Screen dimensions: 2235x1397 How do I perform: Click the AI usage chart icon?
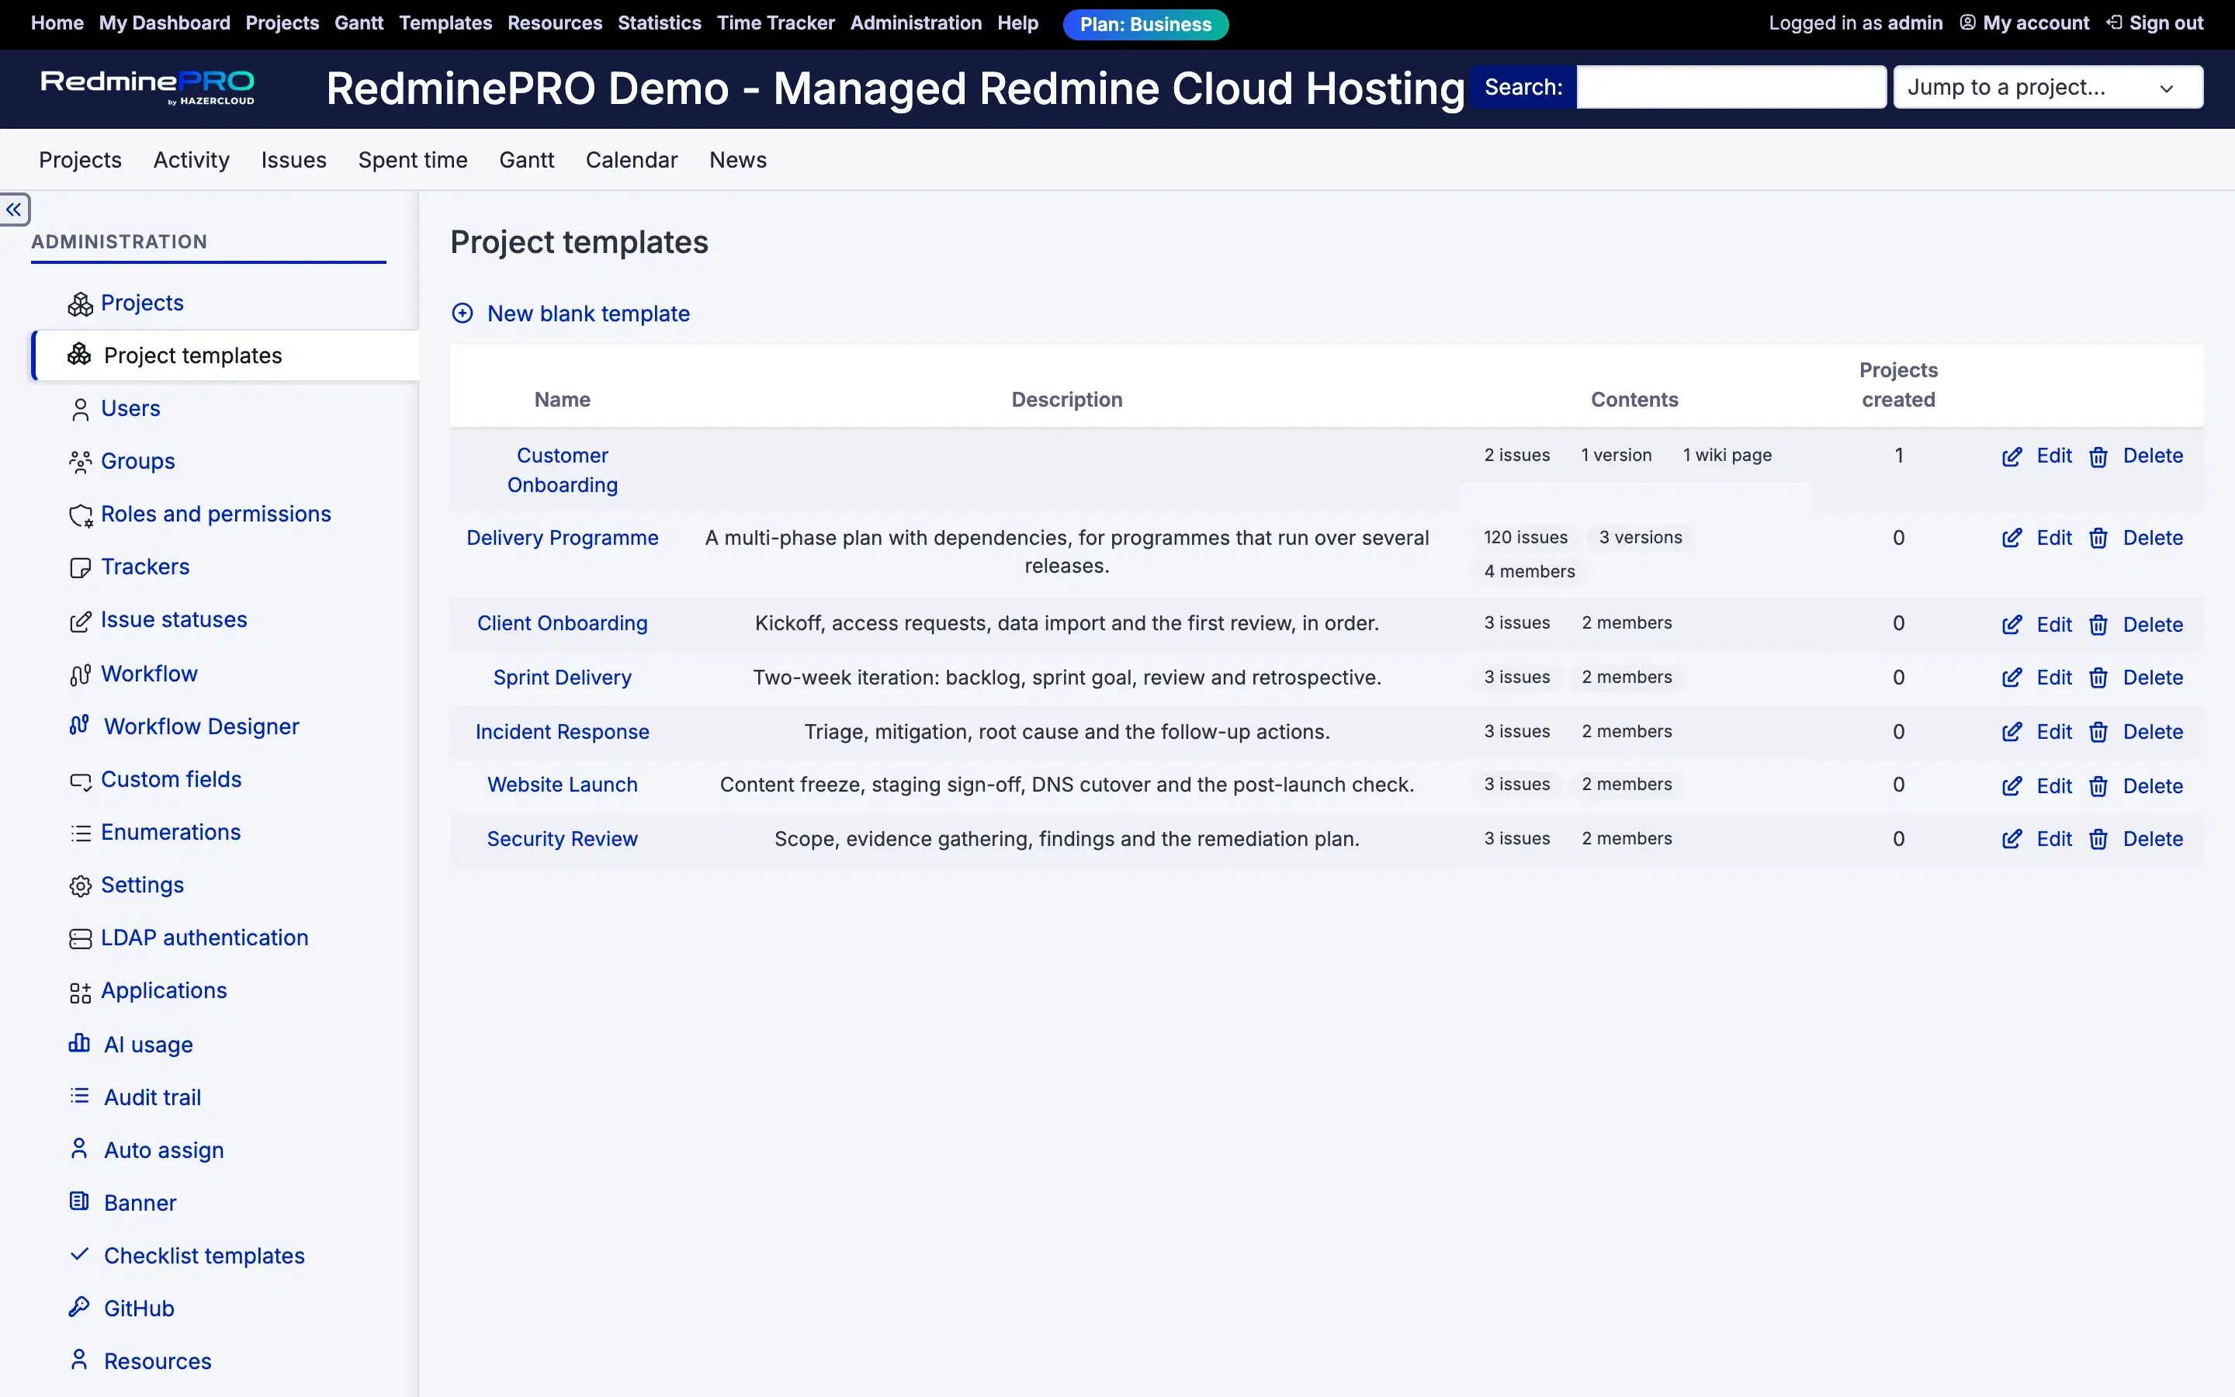[x=79, y=1043]
